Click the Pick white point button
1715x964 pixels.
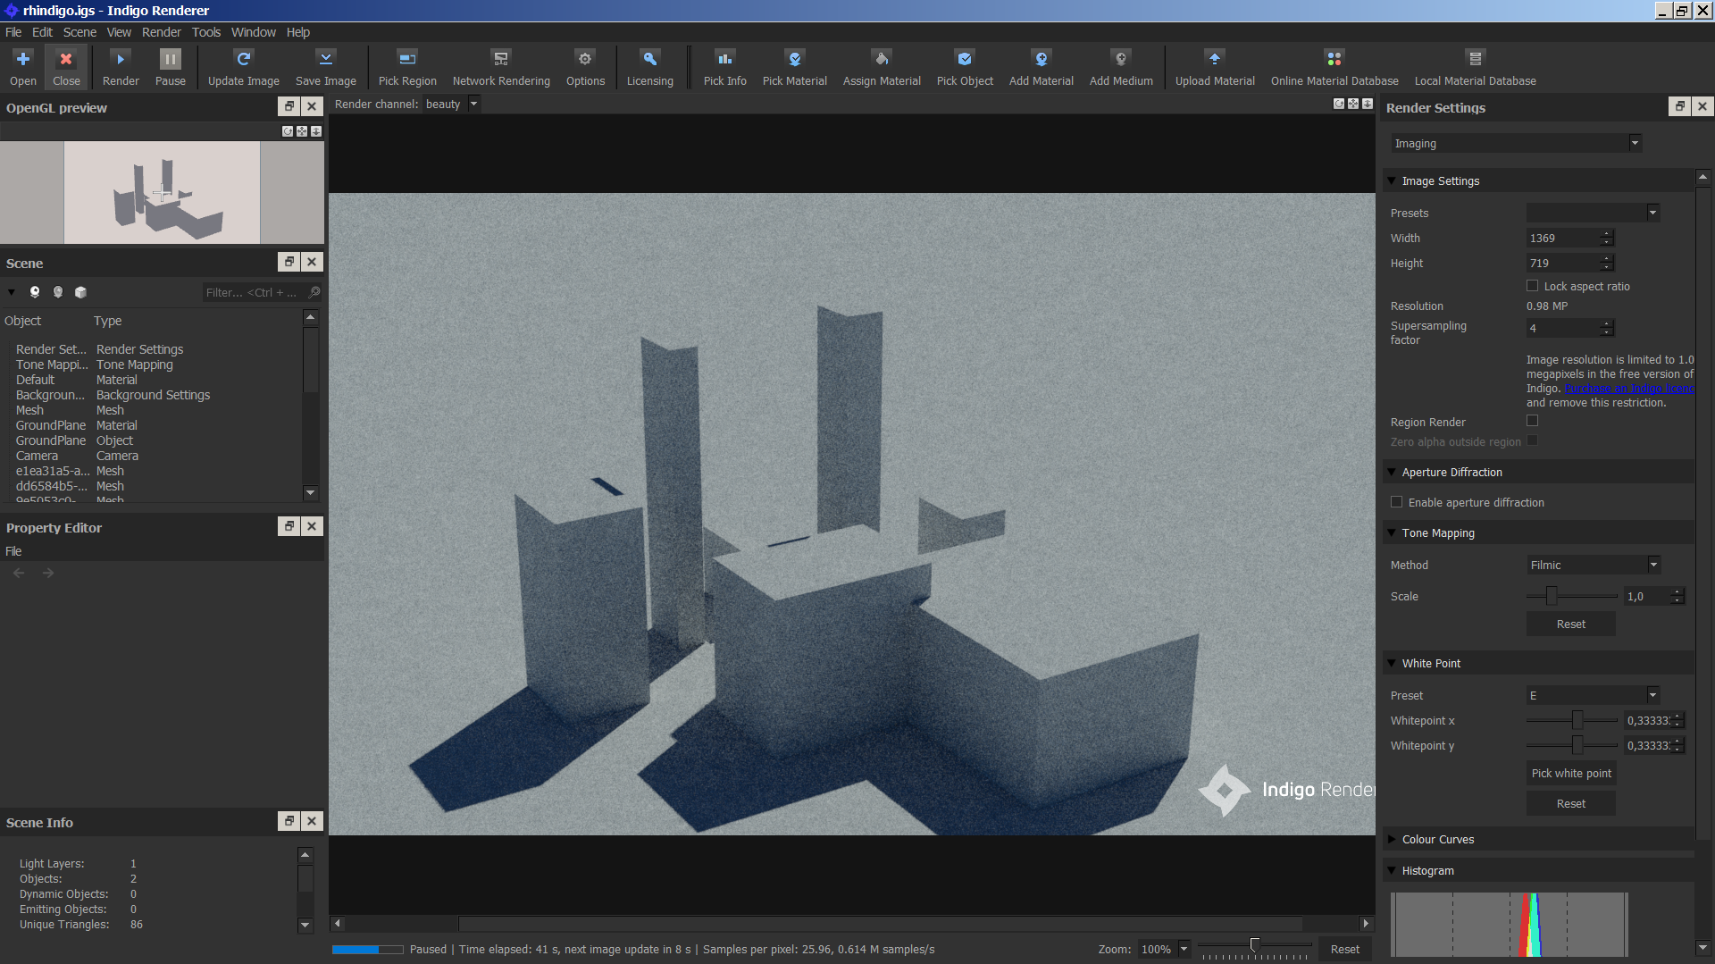pyautogui.click(x=1571, y=773)
